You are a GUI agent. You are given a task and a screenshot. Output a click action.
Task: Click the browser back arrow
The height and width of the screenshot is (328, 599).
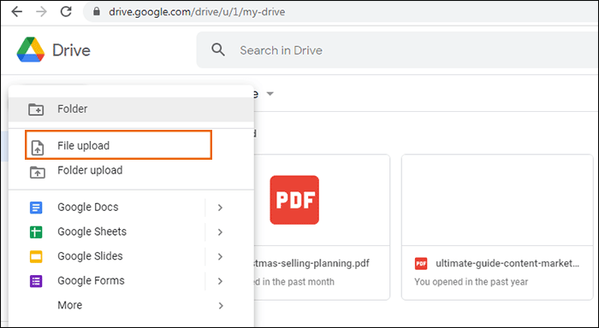(17, 12)
